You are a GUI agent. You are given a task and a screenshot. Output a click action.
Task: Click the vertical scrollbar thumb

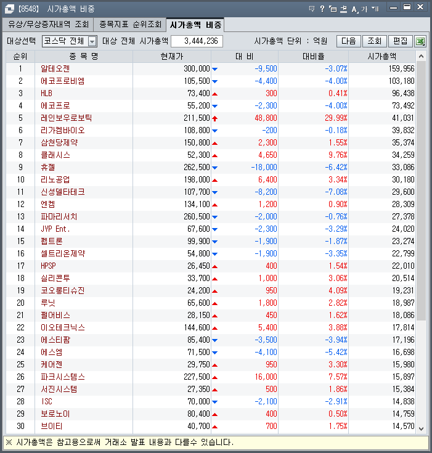coord(422,190)
